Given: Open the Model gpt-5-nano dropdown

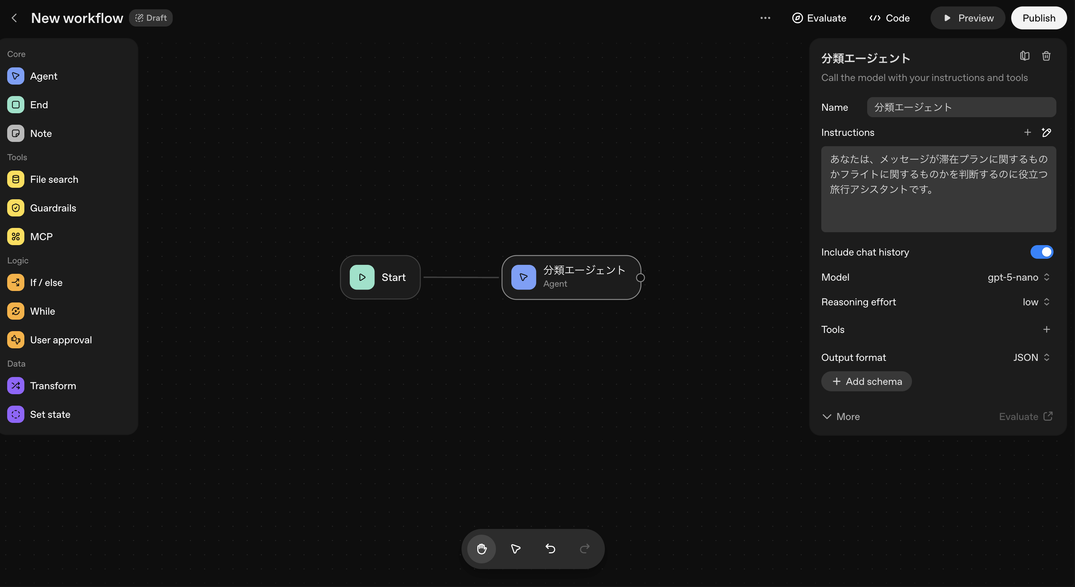Looking at the screenshot, I should coord(1018,277).
